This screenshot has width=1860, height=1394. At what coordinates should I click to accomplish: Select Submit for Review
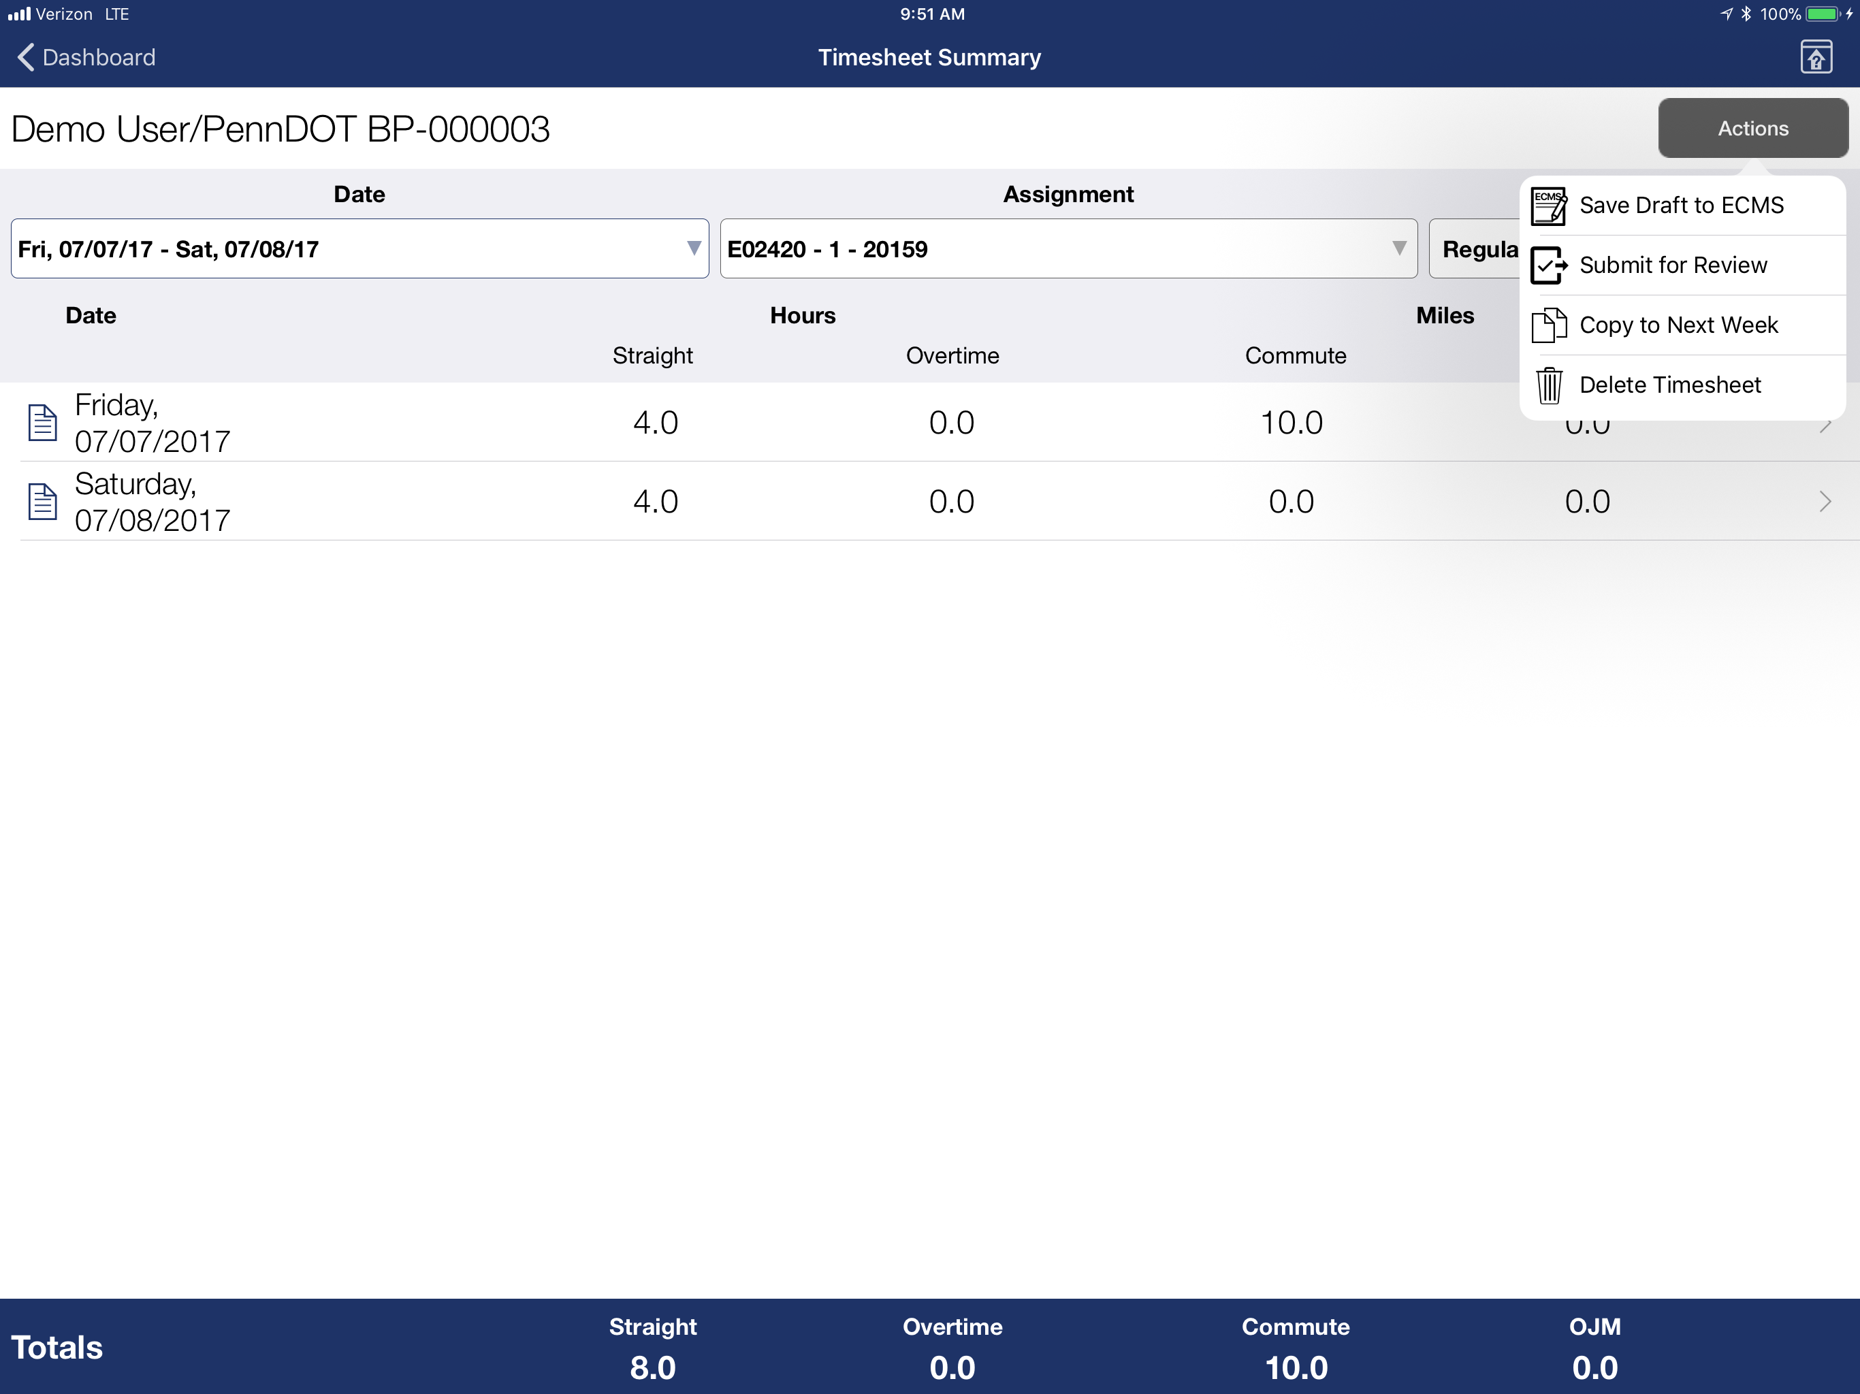click(1682, 265)
